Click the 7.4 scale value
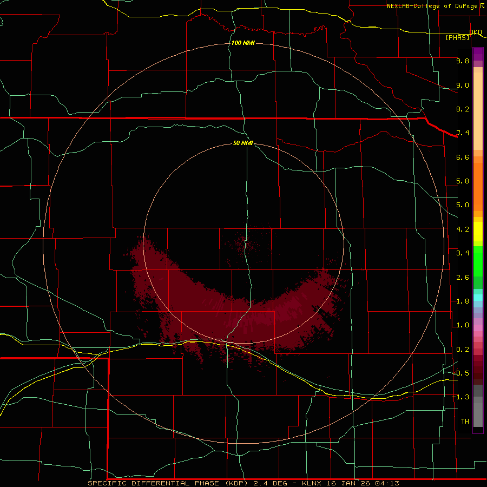This screenshot has height=487, width=487. coord(463,133)
